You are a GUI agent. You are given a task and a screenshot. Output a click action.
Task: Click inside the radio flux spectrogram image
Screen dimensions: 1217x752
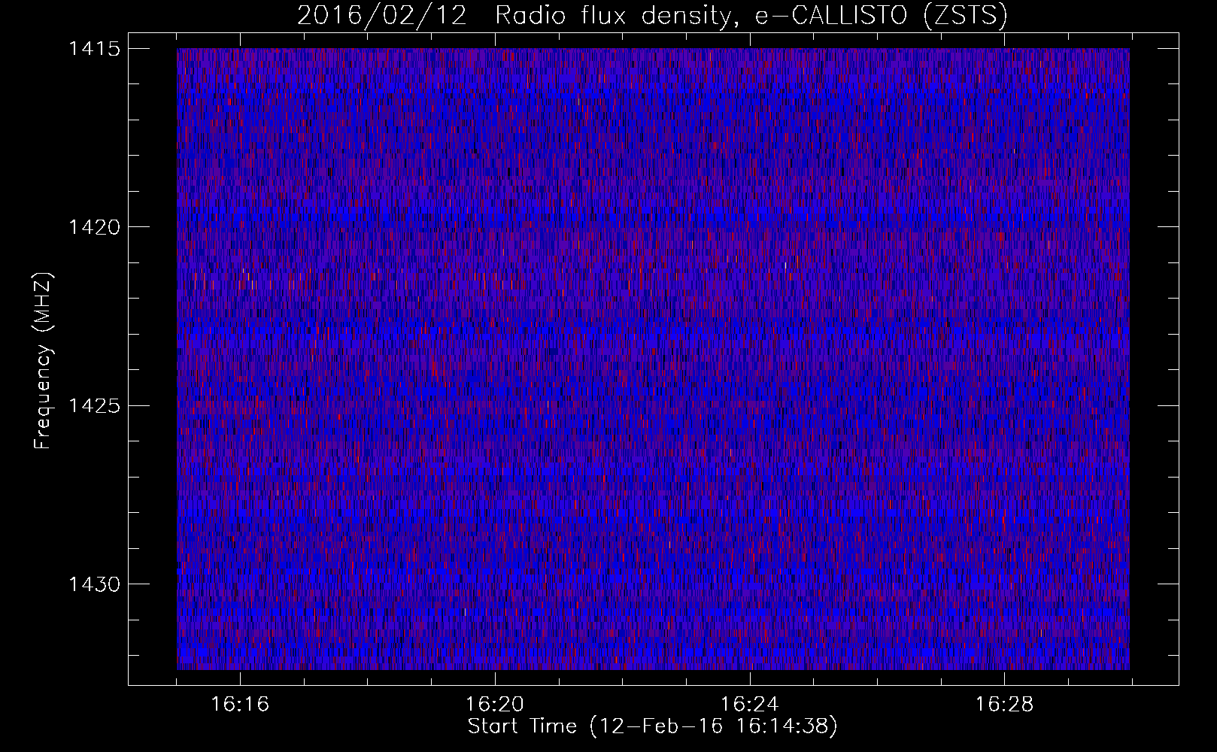tap(653, 359)
